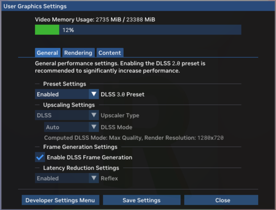
Task: Open the DLSS 3.0 Preset dropdown arrow
Action: 94,94
